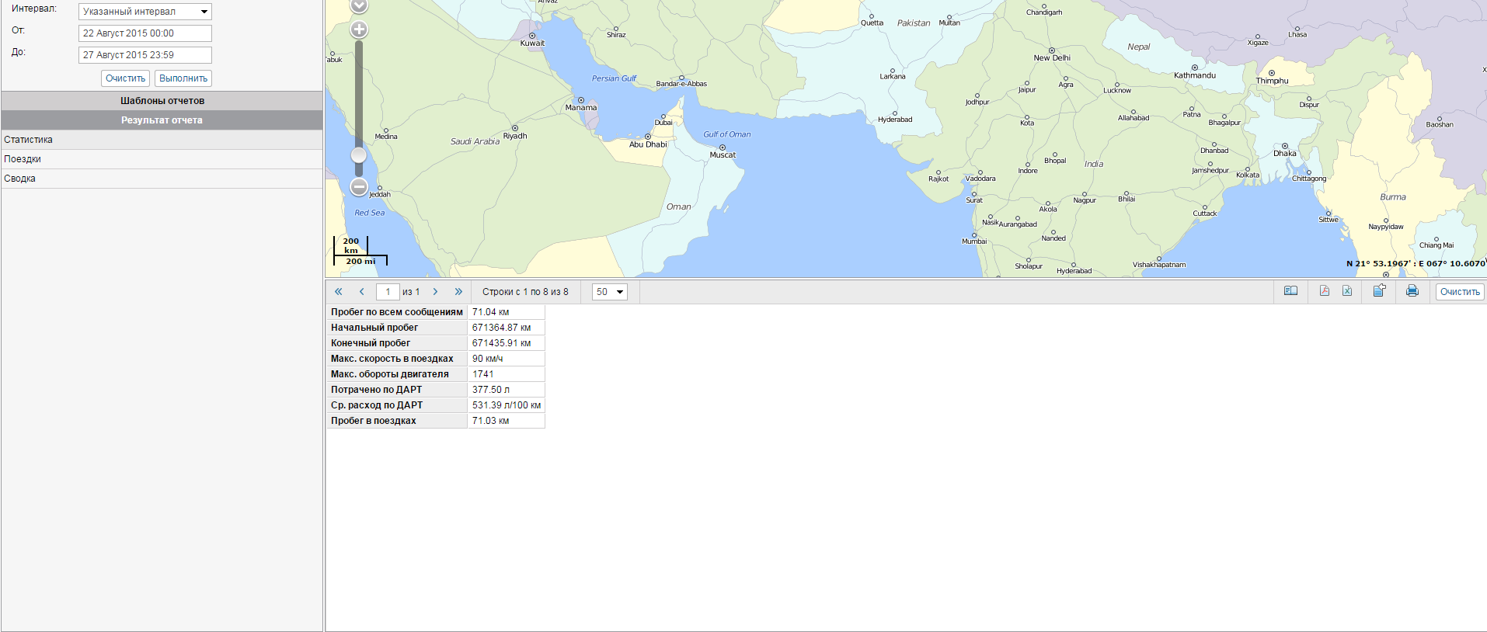Export report to Excel file
This screenshot has width=1487, height=632.
pos(1347,291)
